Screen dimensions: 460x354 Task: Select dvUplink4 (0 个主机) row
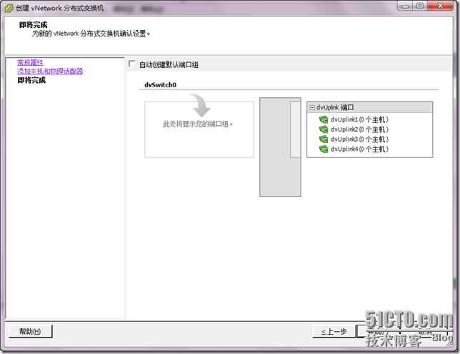coord(354,149)
